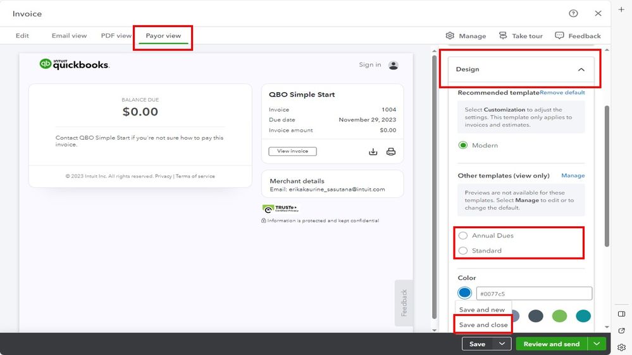Click the invoice number 1004

389,109
